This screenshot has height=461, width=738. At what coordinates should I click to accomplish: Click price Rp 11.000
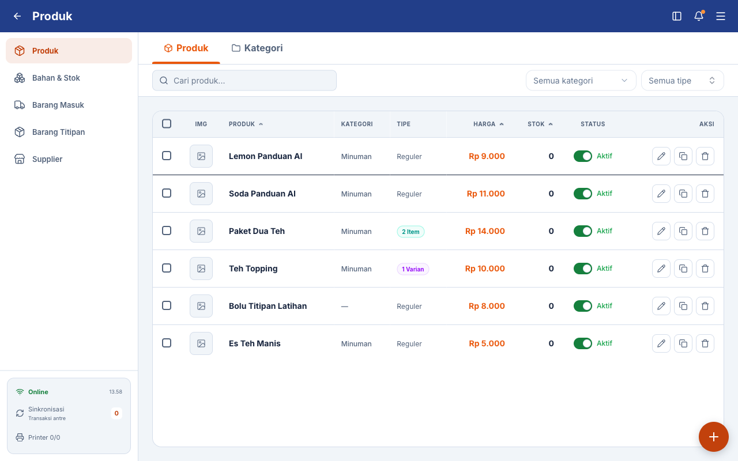pyautogui.click(x=486, y=194)
